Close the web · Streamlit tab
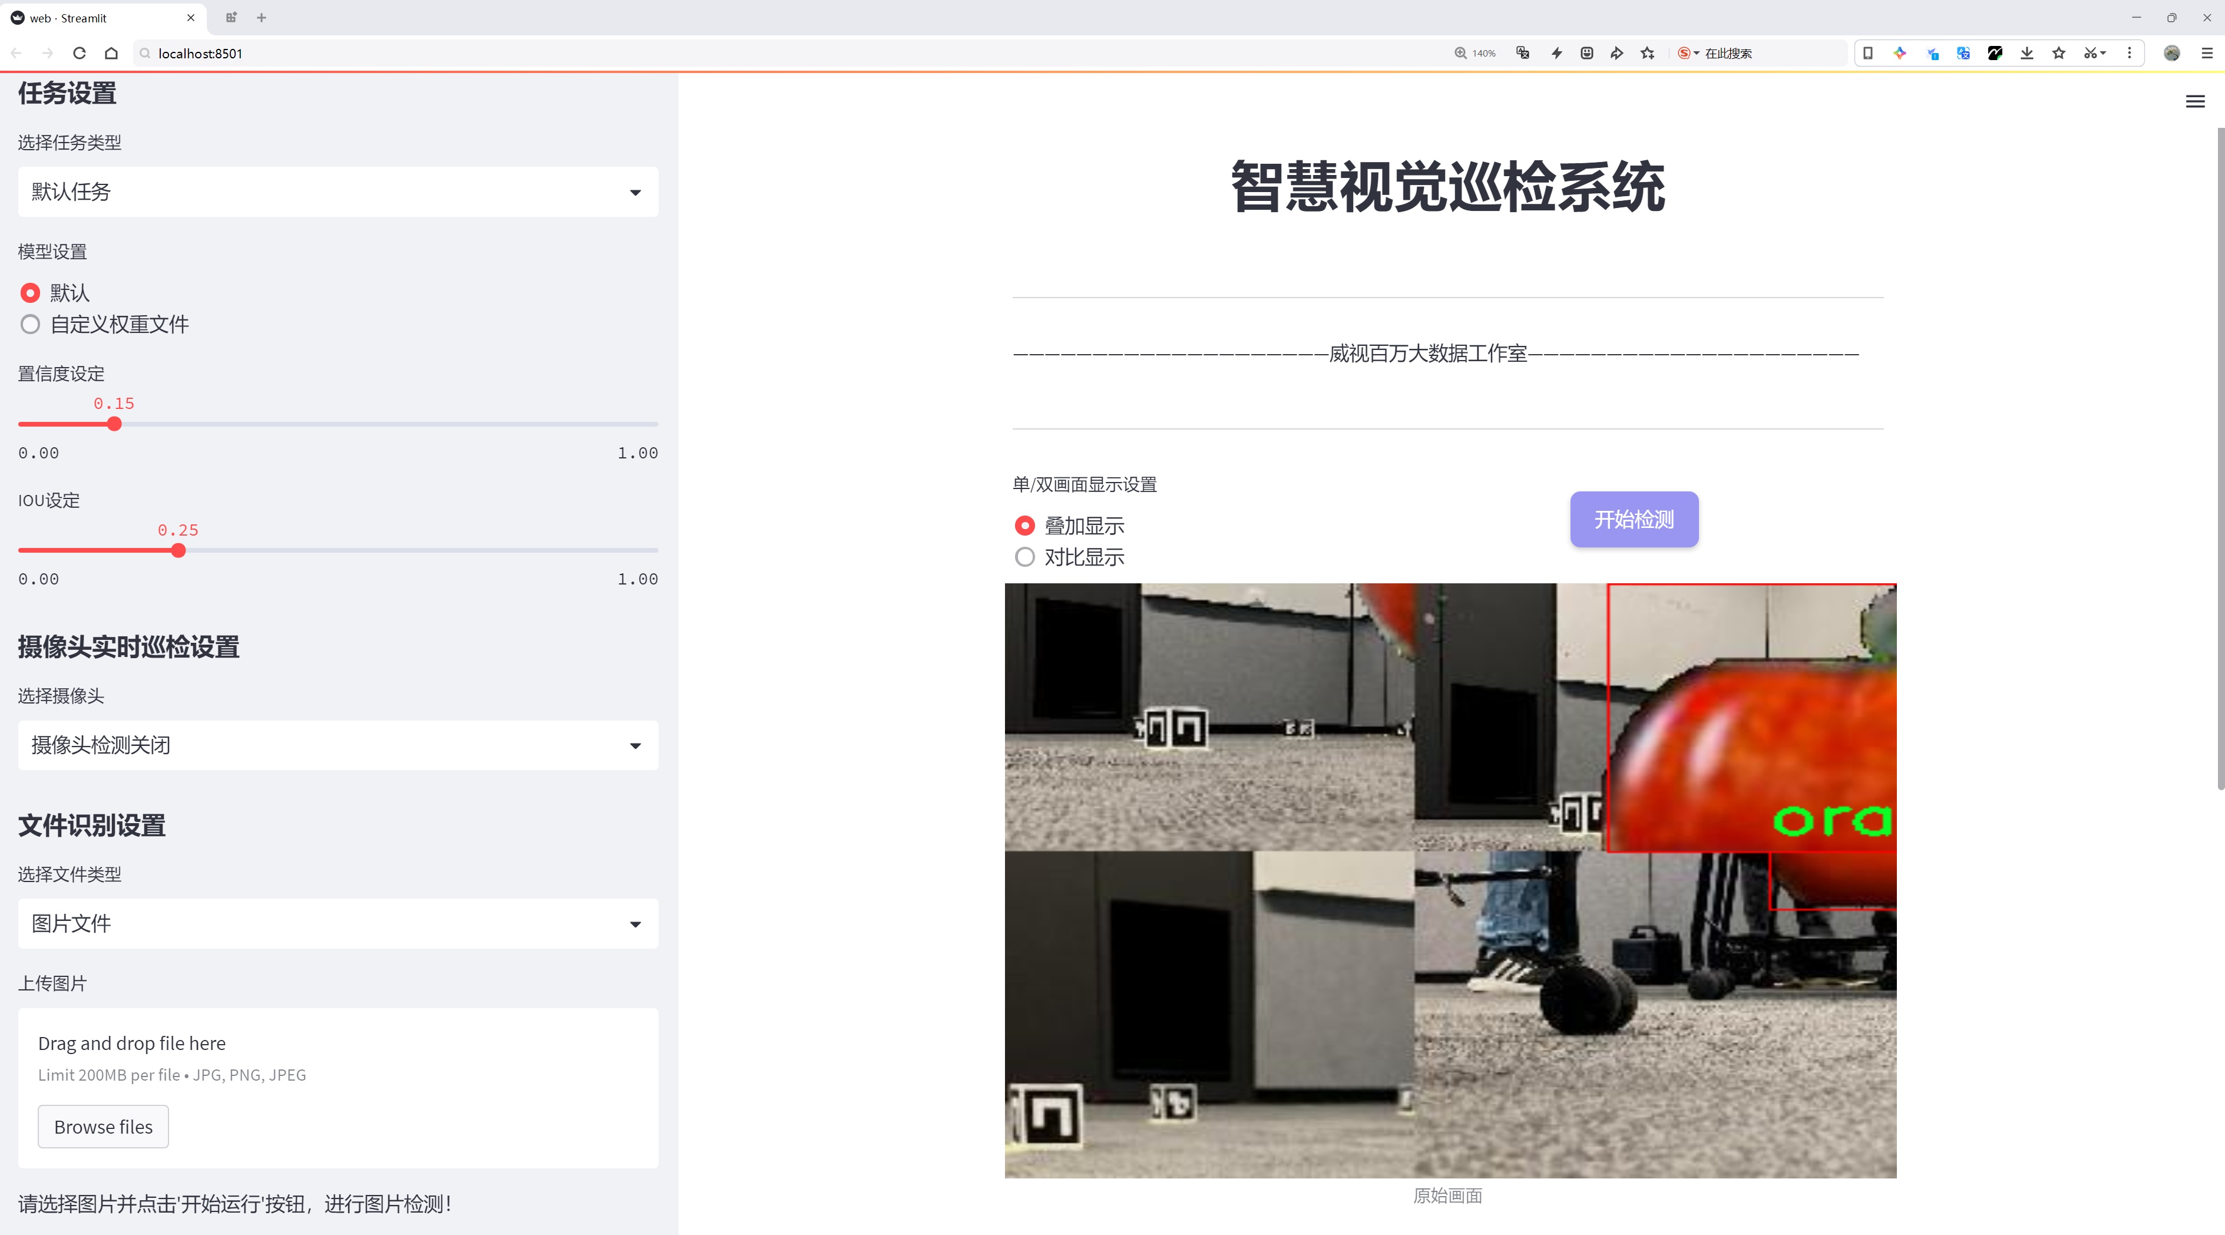 pyautogui.click(x=191, y=17)
